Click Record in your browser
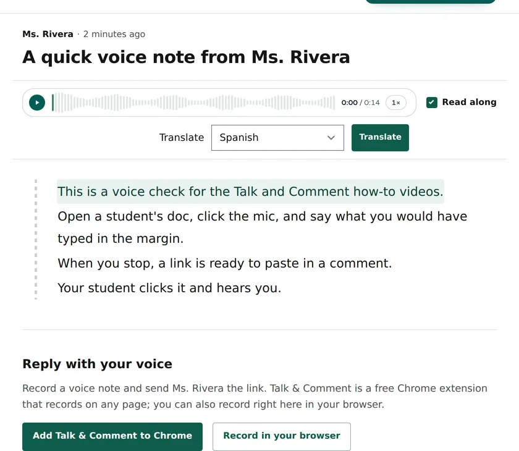 pyautogui.click(x=282, y=436)
